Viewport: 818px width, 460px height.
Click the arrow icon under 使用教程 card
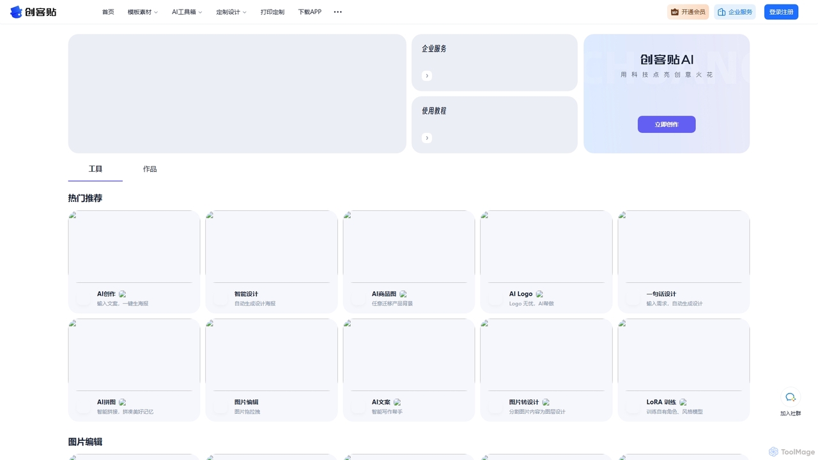(427, 138)
